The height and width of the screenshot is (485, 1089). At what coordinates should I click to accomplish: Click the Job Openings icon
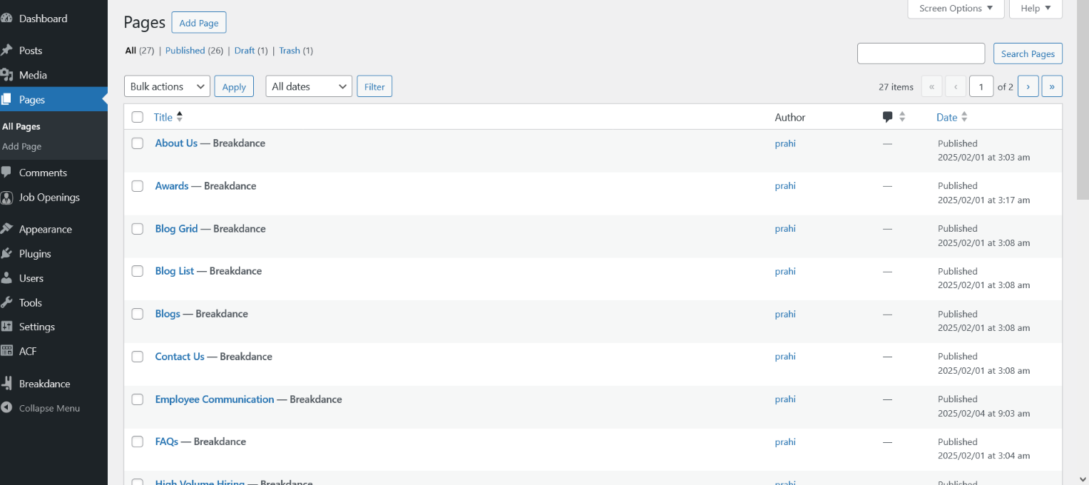click(6, 198)
